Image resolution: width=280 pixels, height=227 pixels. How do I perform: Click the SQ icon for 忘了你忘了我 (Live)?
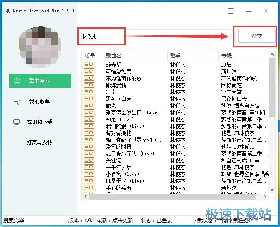click(89, 153)
